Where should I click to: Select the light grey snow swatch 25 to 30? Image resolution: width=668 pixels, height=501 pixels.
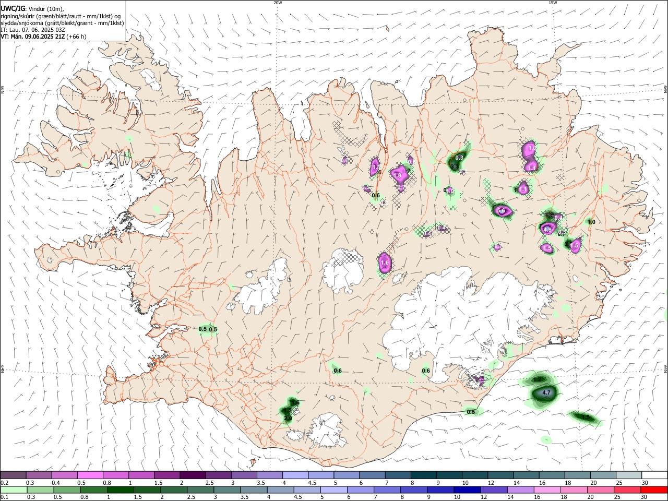(628, 475)
